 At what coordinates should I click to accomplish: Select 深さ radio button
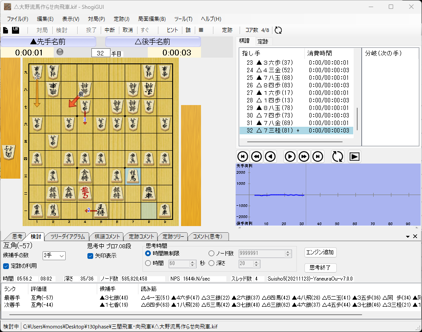tap(211, 263)
